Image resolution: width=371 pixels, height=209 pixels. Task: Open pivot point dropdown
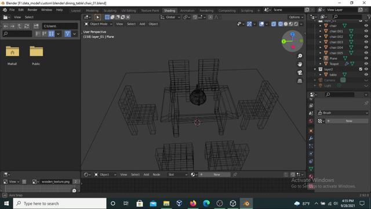coord(187,17)
